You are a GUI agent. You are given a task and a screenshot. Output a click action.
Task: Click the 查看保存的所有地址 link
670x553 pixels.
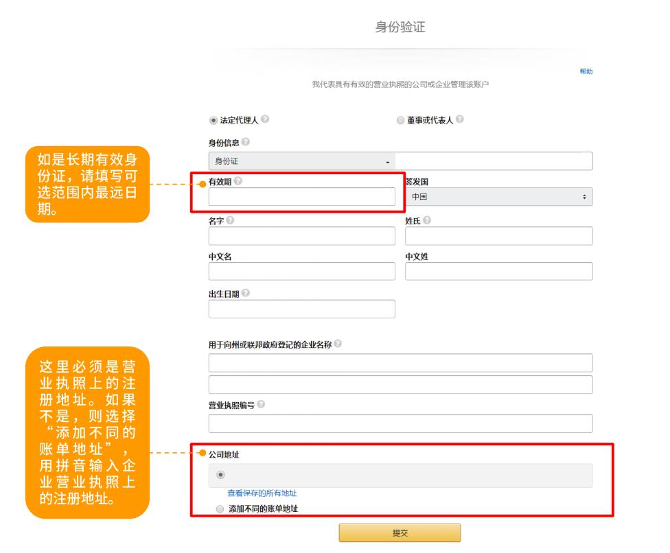[x=262, y=493]
